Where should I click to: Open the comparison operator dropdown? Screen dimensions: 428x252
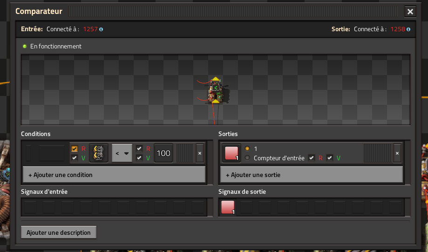[x=122, y=153]
